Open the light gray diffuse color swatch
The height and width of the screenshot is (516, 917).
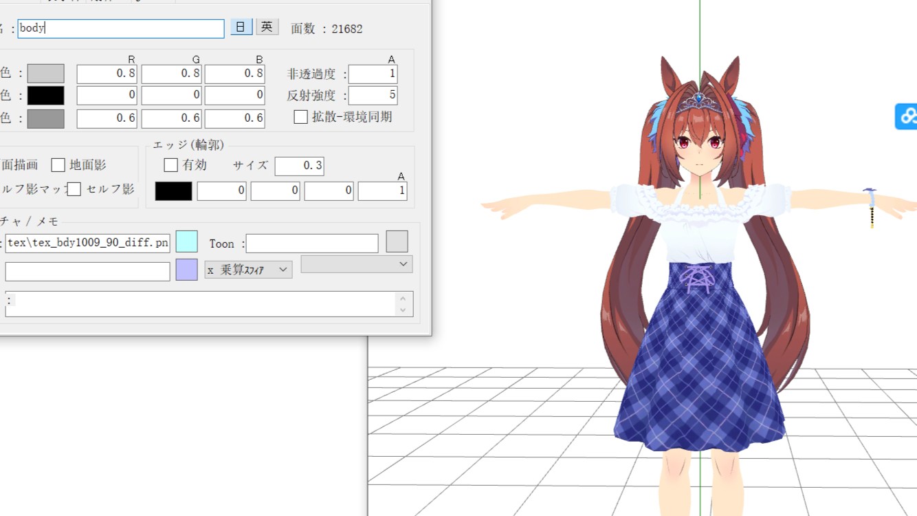[x=46, y=74]
